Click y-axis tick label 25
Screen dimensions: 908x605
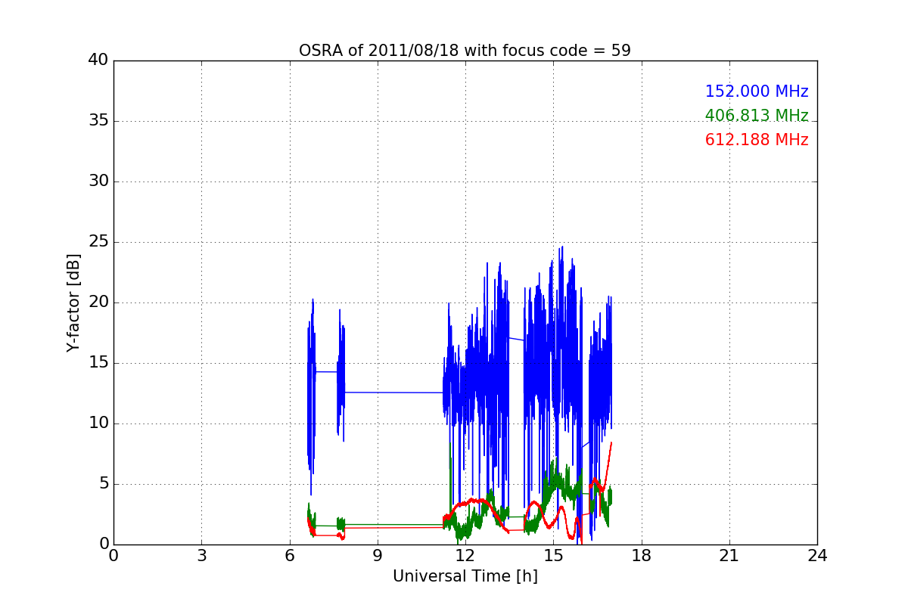pos(98,242)
